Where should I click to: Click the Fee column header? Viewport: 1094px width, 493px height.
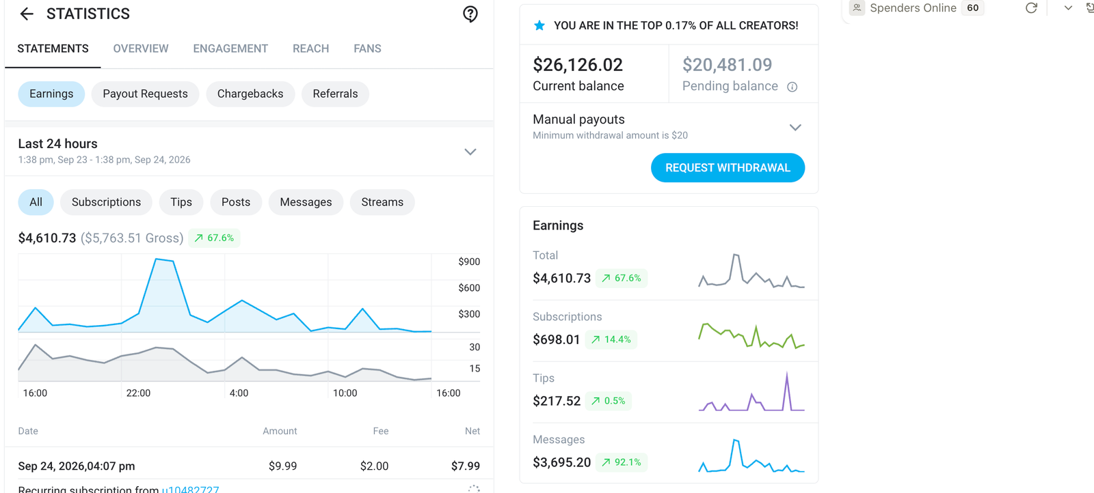pos(381,431)
